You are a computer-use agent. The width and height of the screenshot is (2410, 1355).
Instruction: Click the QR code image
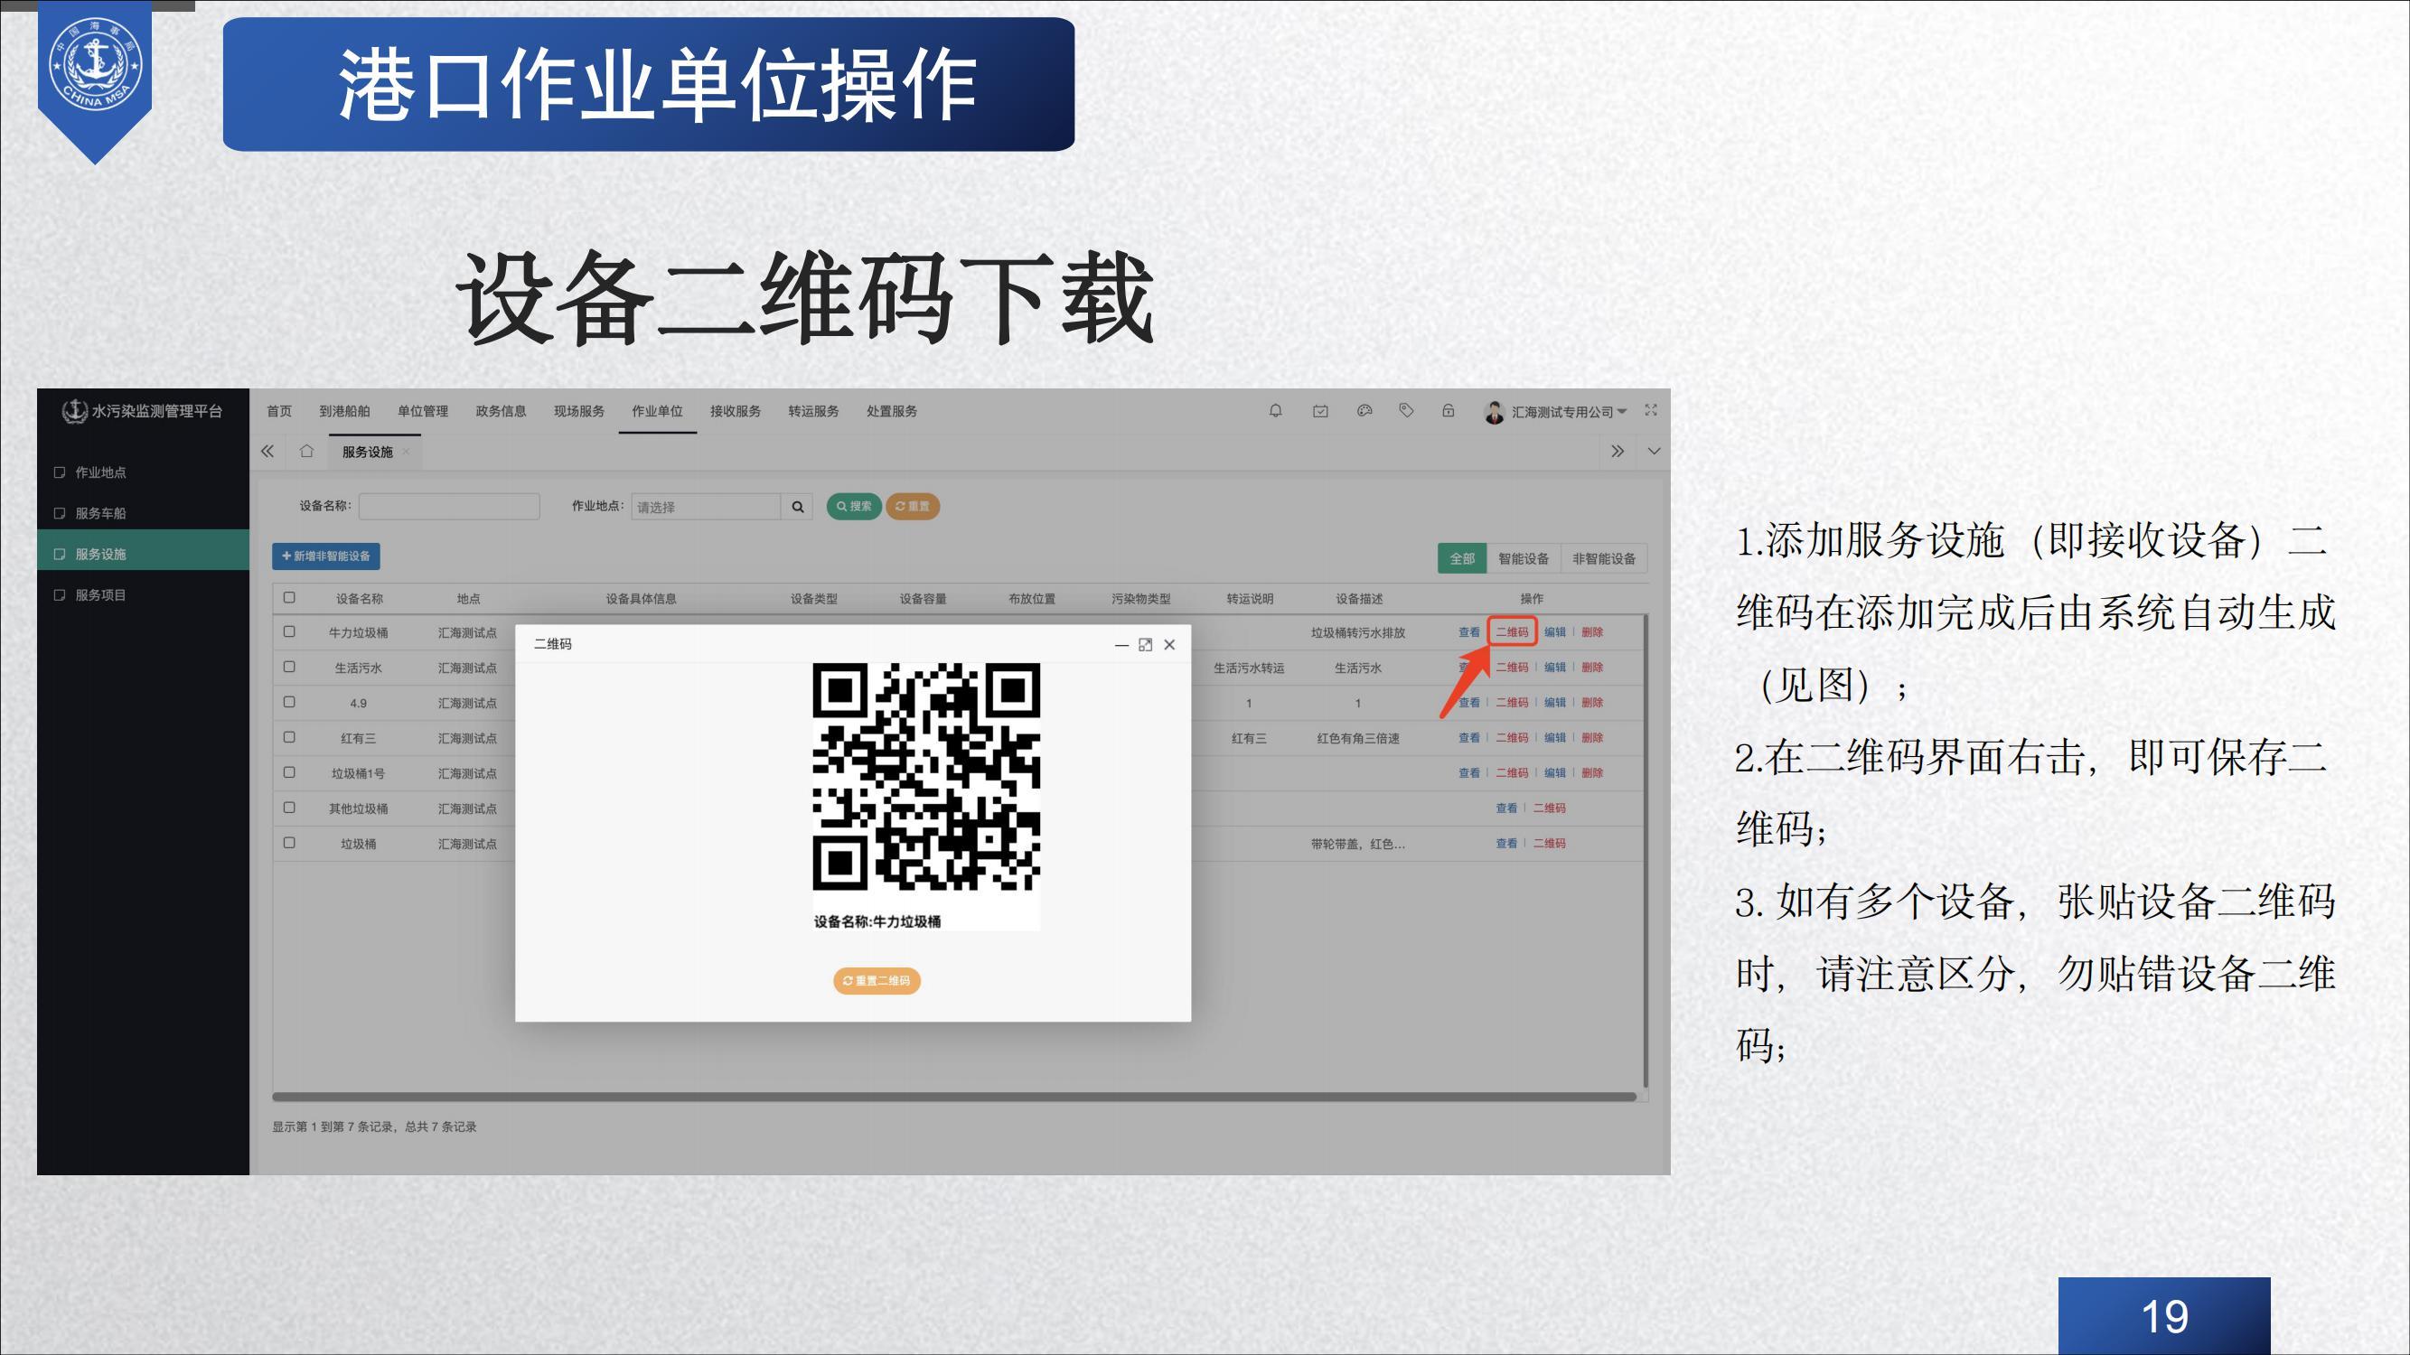click(x=926, y=777)
